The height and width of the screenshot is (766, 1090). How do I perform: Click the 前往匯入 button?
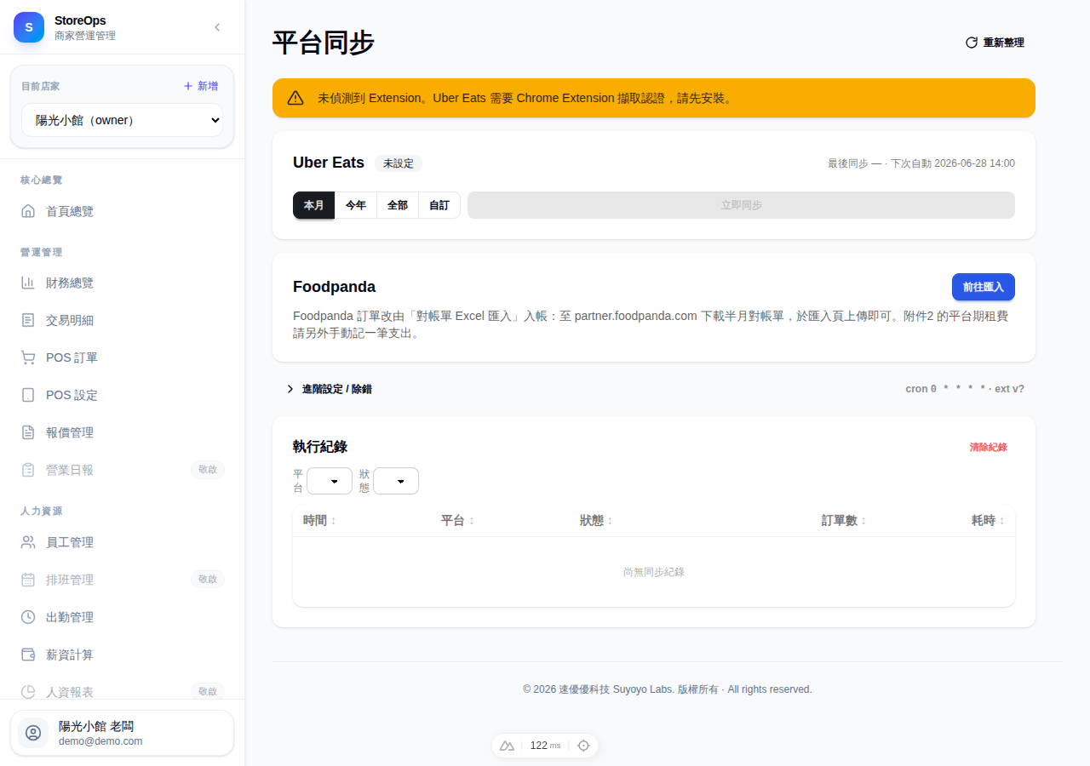point(983,287)
